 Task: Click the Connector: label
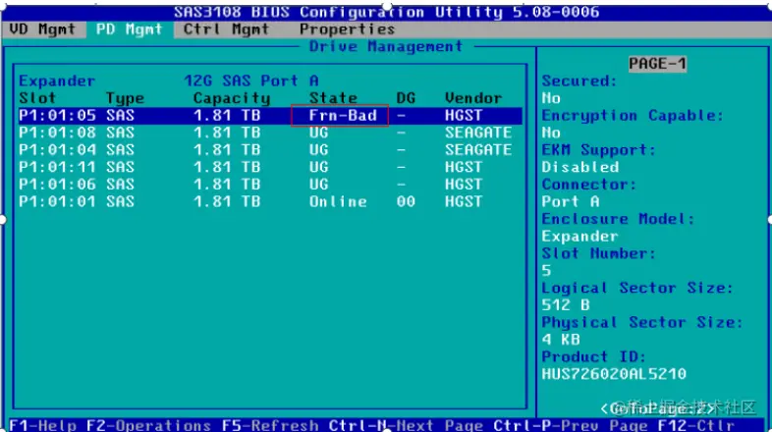[x=589, y=185]
